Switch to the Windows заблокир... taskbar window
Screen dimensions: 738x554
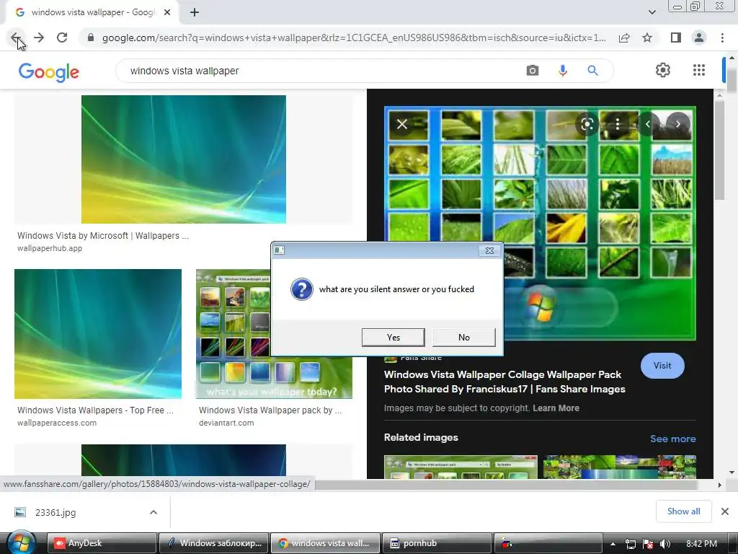pos(213,543)
